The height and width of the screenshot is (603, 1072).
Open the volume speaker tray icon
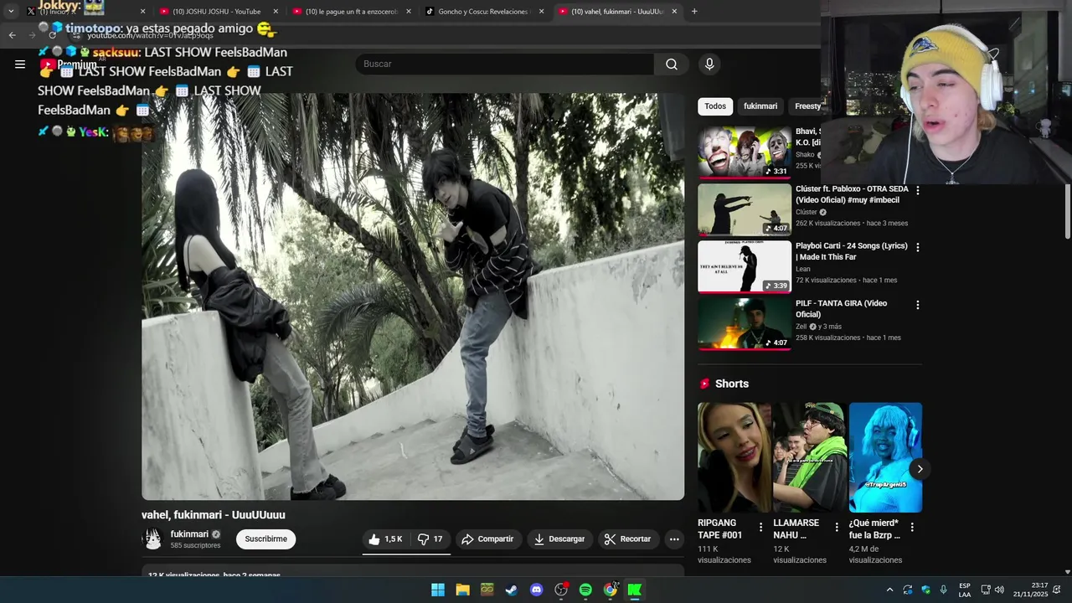click(x=999, y=590)
